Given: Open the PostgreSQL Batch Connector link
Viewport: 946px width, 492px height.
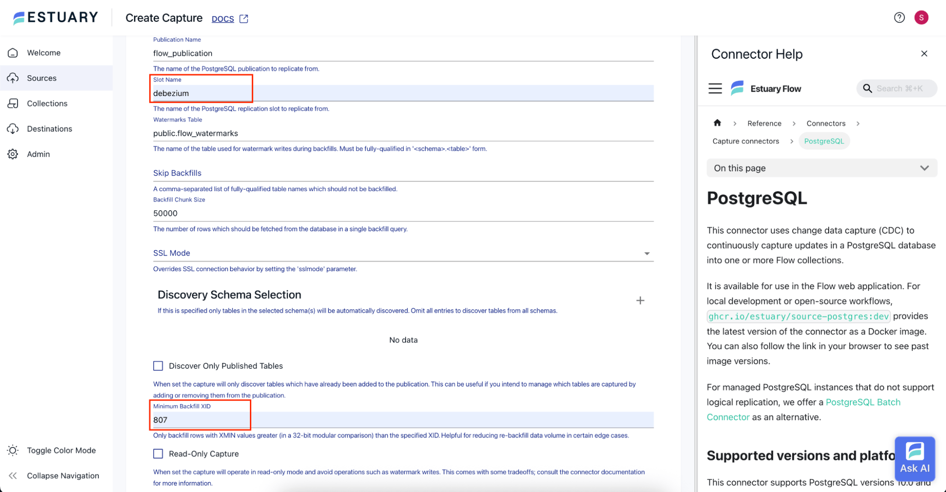Looking at the screenshot, I should point(863,402).
